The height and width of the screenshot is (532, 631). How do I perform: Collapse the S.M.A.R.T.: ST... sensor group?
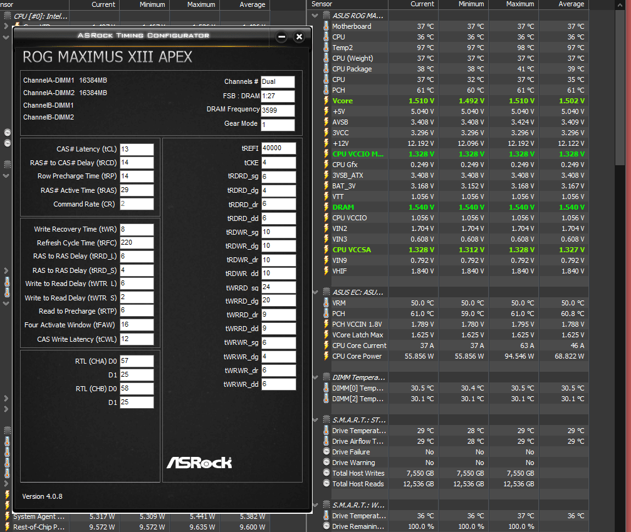(315, 420)
